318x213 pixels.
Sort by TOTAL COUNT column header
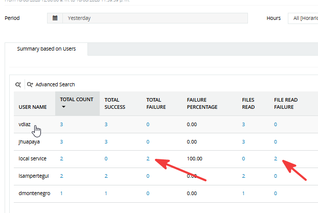[77, 100]
